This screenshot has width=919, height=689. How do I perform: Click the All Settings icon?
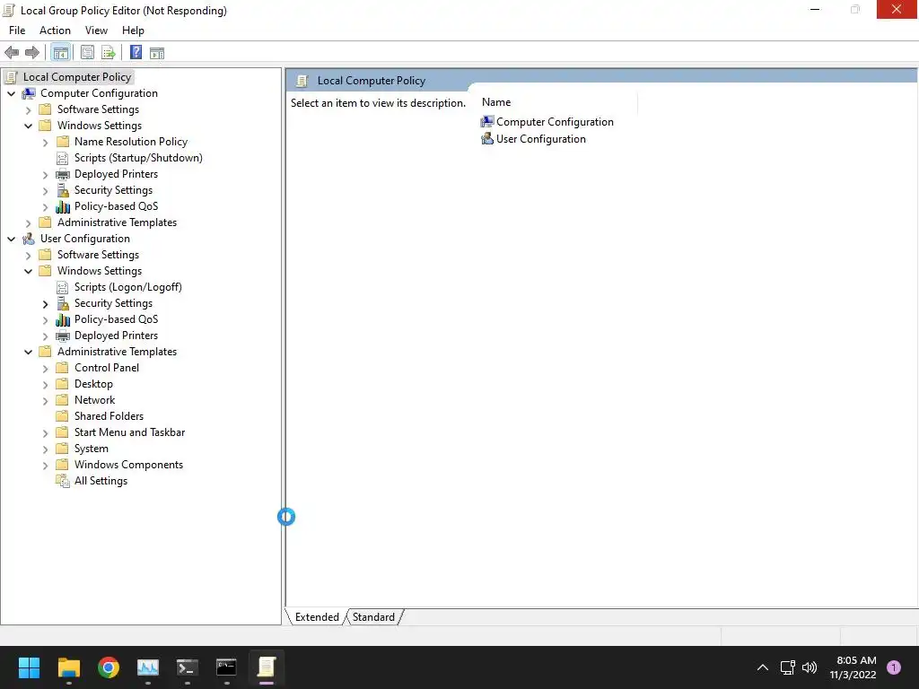tap(62, 481)
